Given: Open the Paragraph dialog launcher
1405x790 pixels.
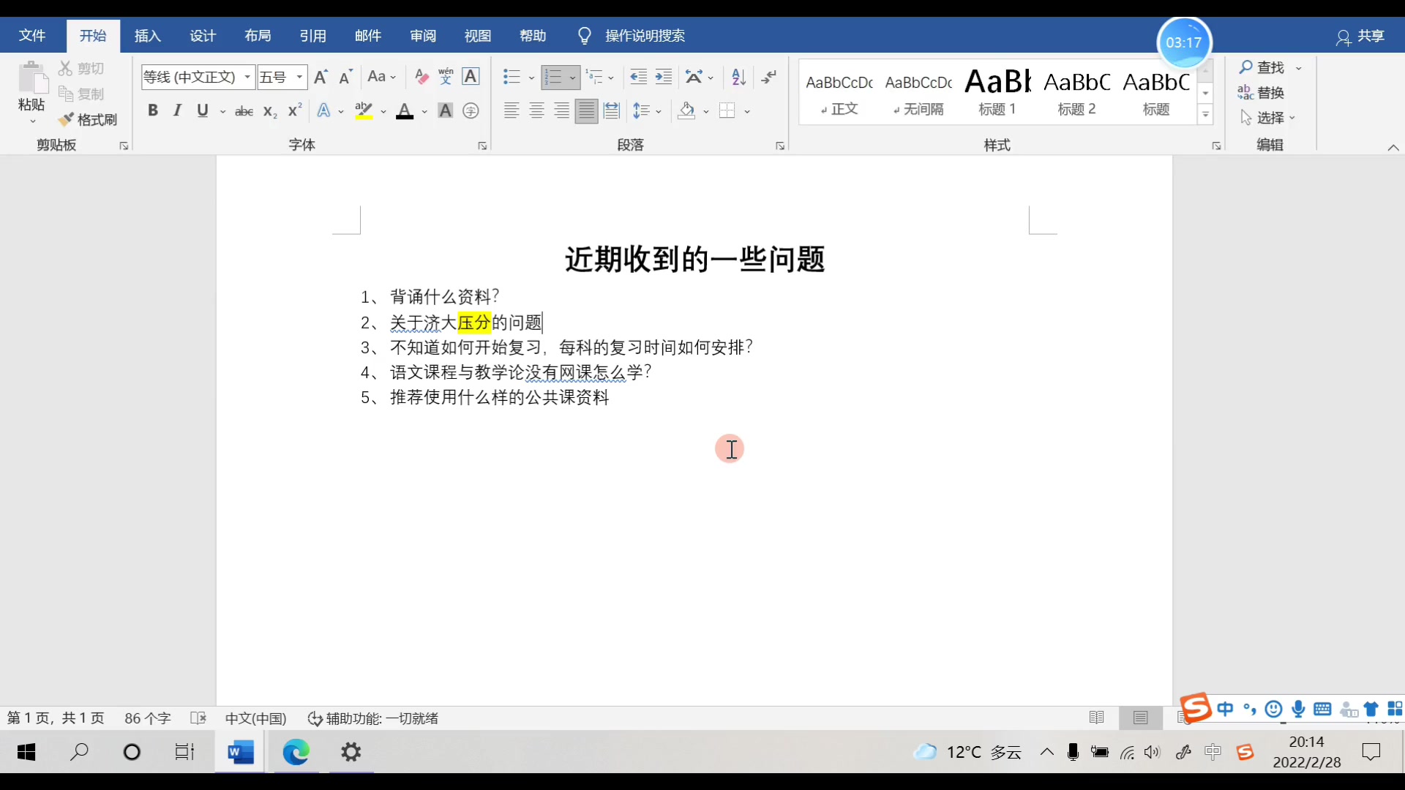Looking at the screenshot, I should (x=780, y=146).
